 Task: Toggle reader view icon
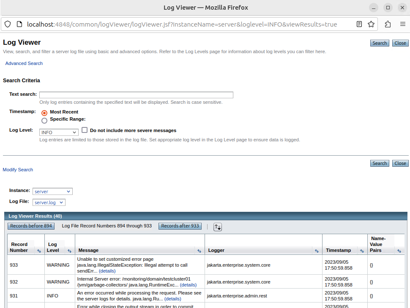pos(359,24)
